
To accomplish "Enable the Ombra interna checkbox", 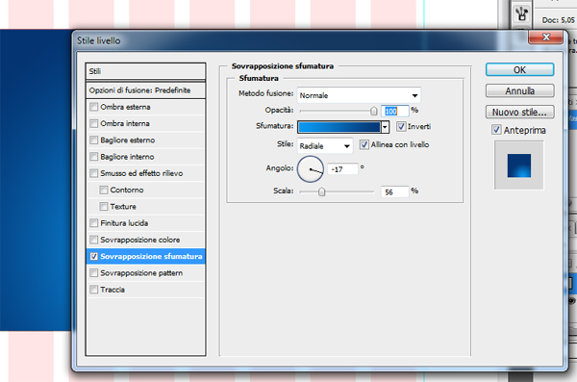I will [94, 123].
